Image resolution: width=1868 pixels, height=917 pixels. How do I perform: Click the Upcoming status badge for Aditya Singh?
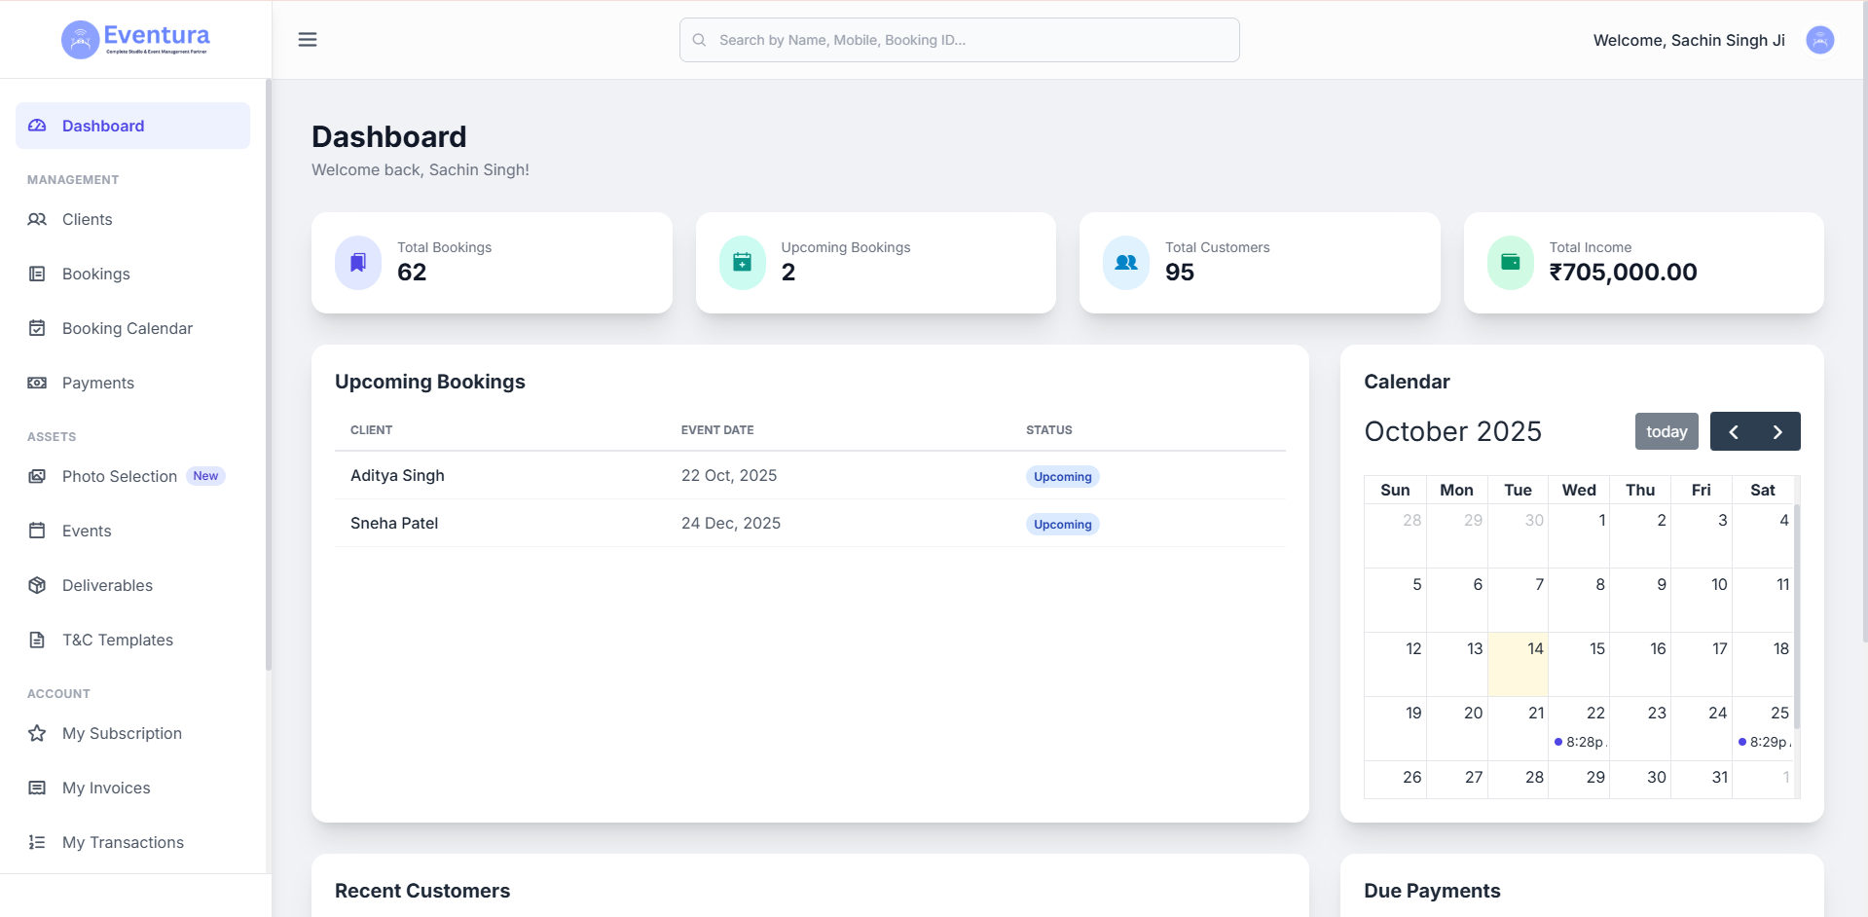pos(1061,476)
